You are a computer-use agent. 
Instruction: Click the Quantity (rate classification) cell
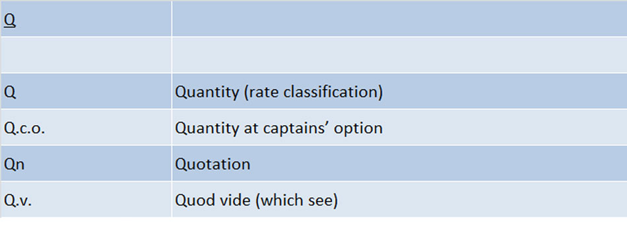(399, 91)
